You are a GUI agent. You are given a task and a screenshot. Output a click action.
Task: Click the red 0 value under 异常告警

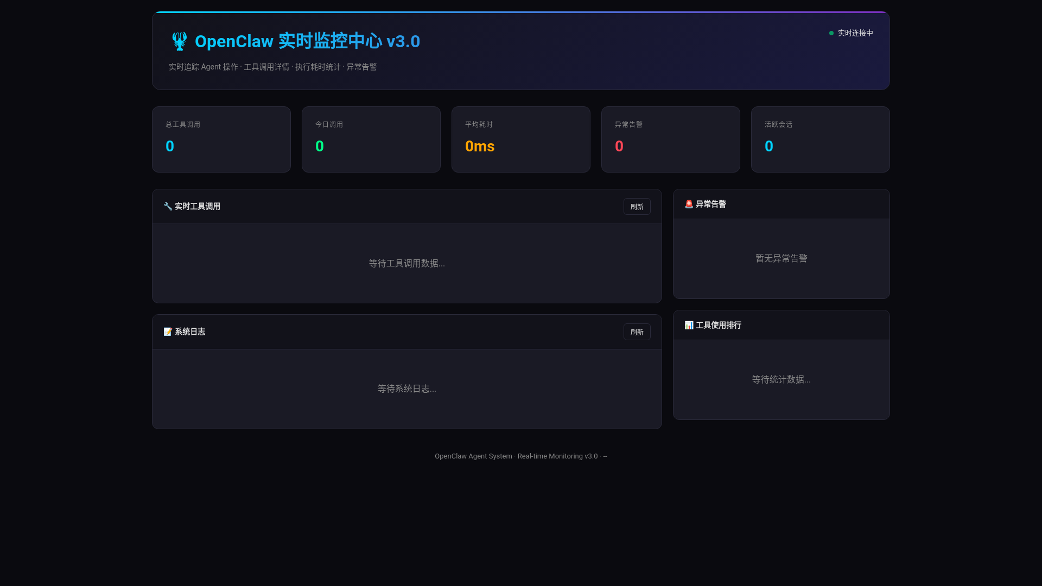pos(619,146)
